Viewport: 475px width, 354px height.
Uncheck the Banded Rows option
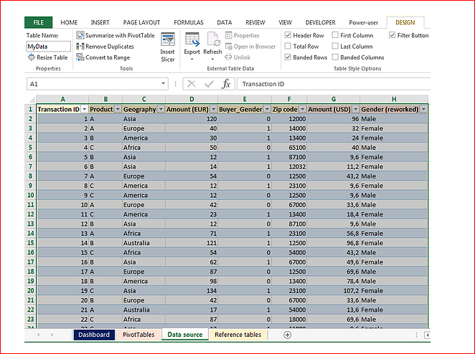pos(288,57)
